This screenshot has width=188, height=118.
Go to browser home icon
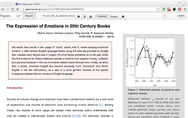pos(18,9)
